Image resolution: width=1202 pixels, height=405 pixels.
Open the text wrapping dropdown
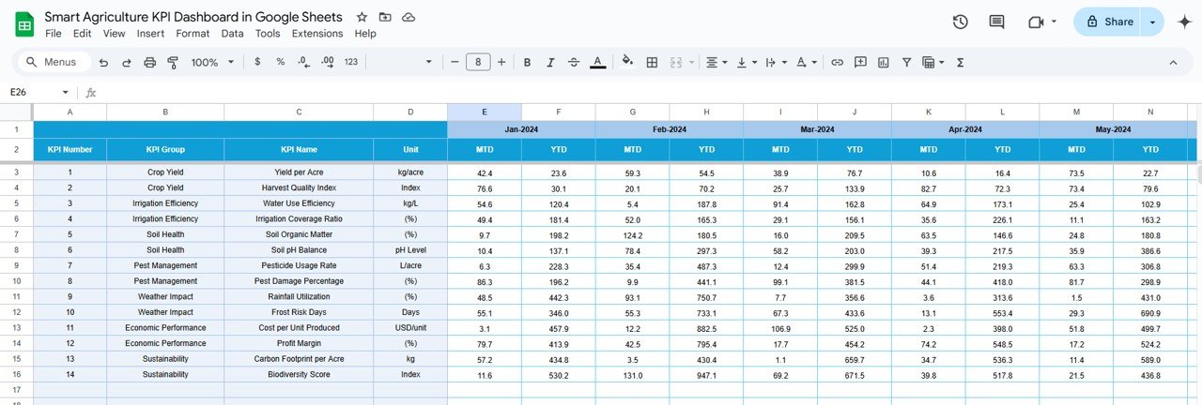tap(776, 62)
